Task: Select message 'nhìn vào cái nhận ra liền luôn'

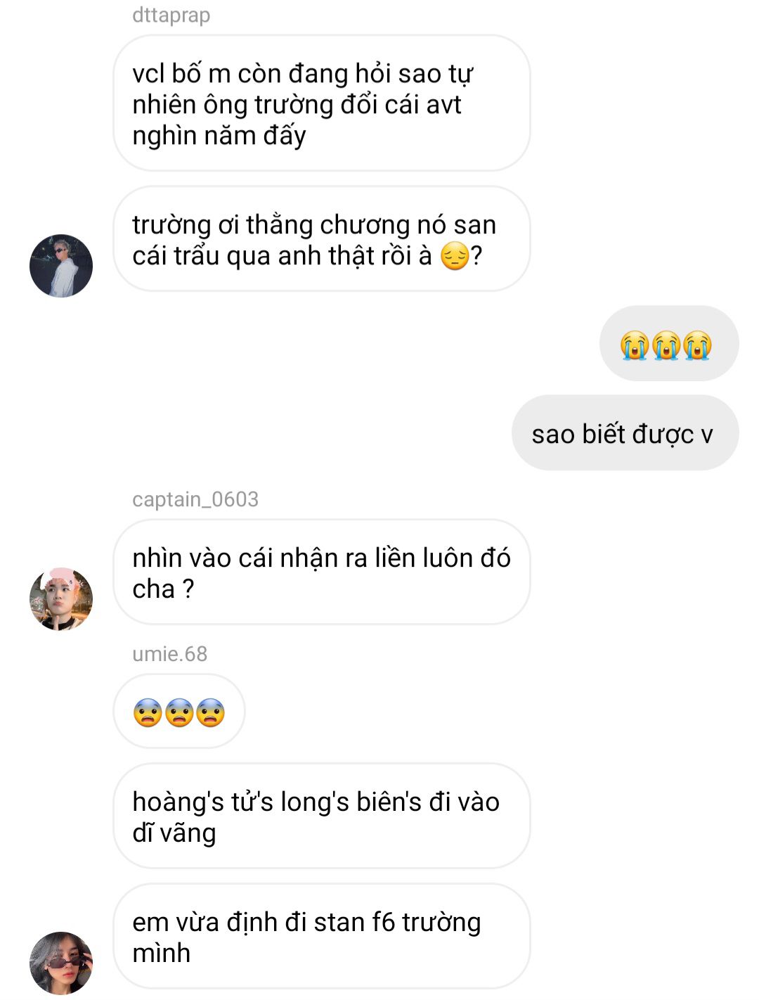Action: tap(322, 572)
